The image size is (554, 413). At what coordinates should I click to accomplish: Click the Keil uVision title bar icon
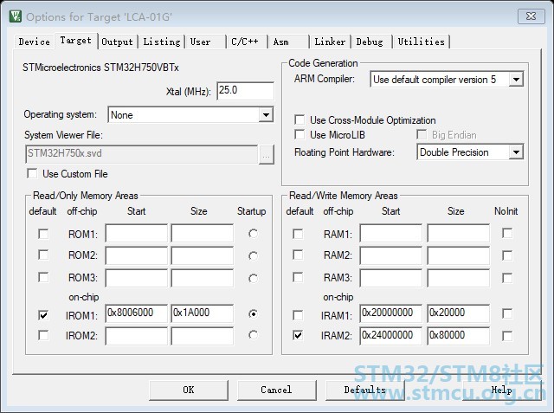(16, 16)
